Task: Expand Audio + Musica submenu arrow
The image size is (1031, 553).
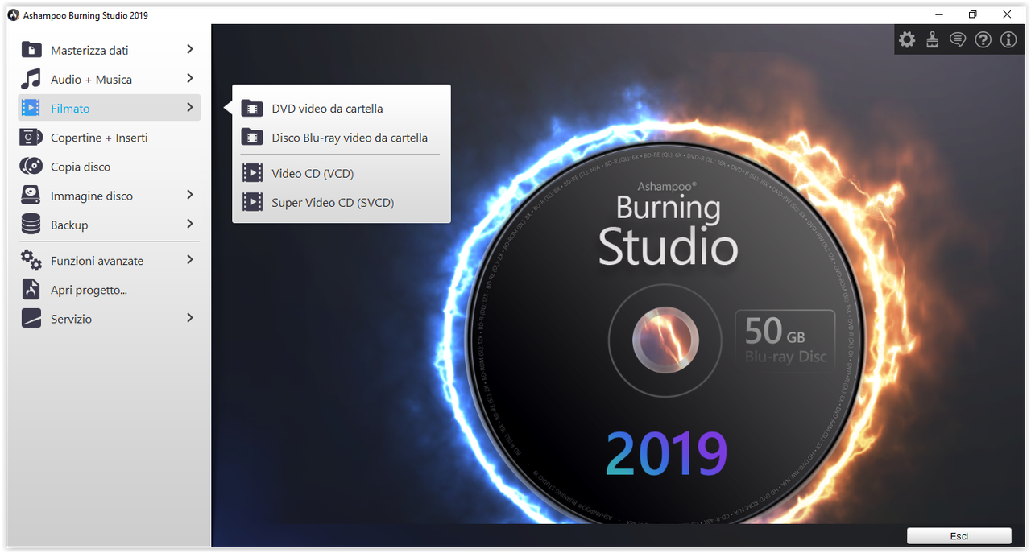Action: [190, 78]
